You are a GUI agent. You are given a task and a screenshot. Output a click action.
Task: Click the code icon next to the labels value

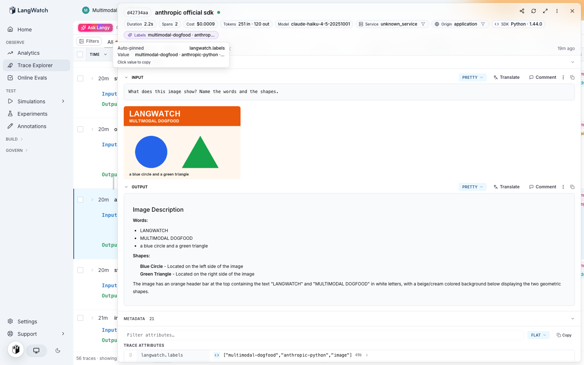pyautogui.click(x=217, y=355)
